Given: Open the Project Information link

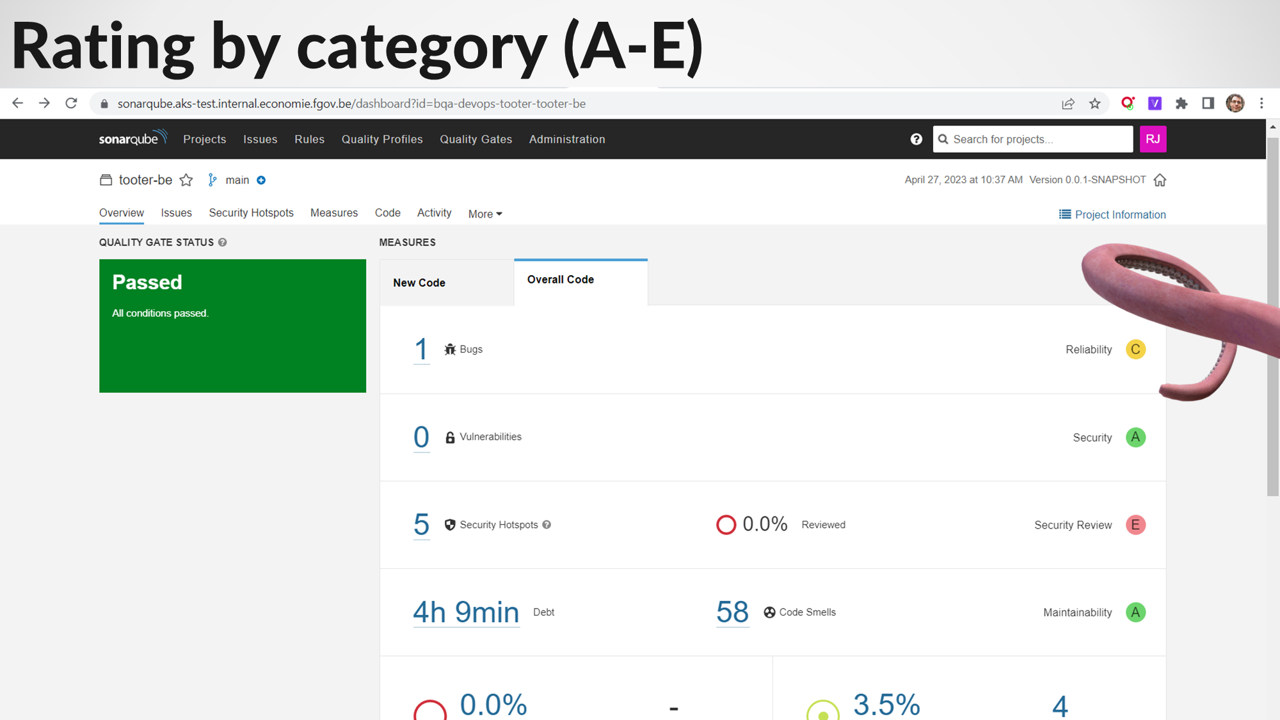Looking at the screenshot, I should coord(1112,214).
